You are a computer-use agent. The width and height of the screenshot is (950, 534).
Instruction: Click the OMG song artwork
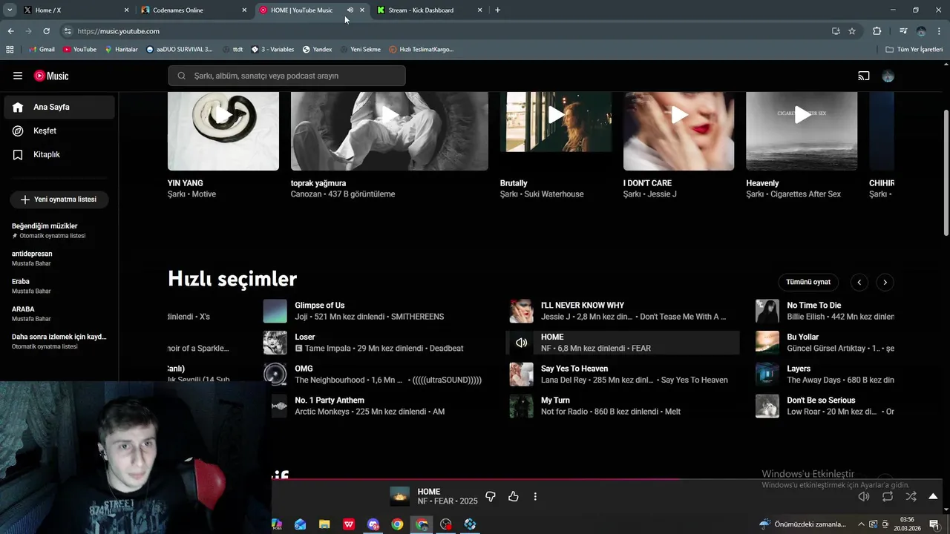pyautogui.click(x=275, y=374)
